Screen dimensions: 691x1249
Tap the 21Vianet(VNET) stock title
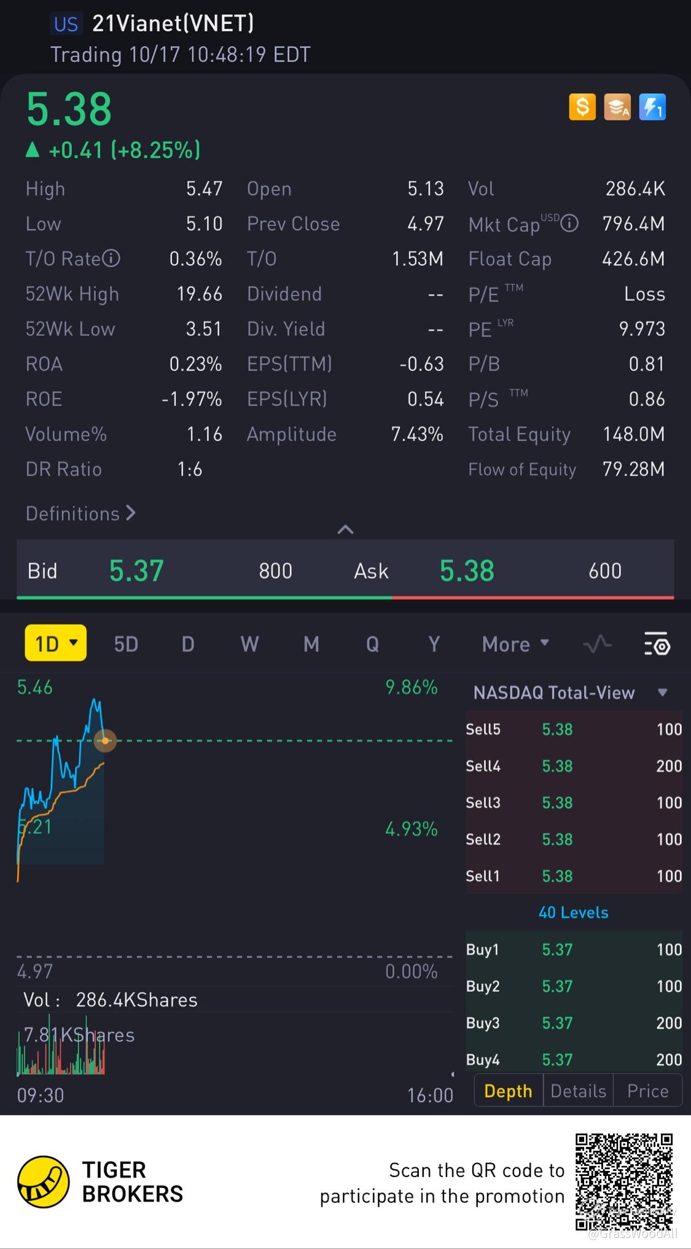click(x=173, y=23)
